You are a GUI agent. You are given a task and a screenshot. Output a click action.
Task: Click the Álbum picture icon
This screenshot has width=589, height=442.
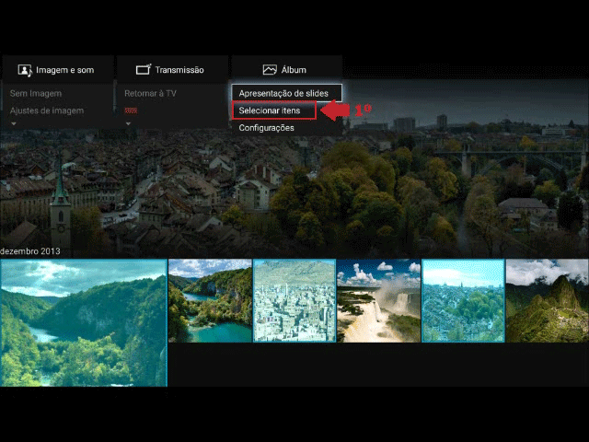pos(269,70)
